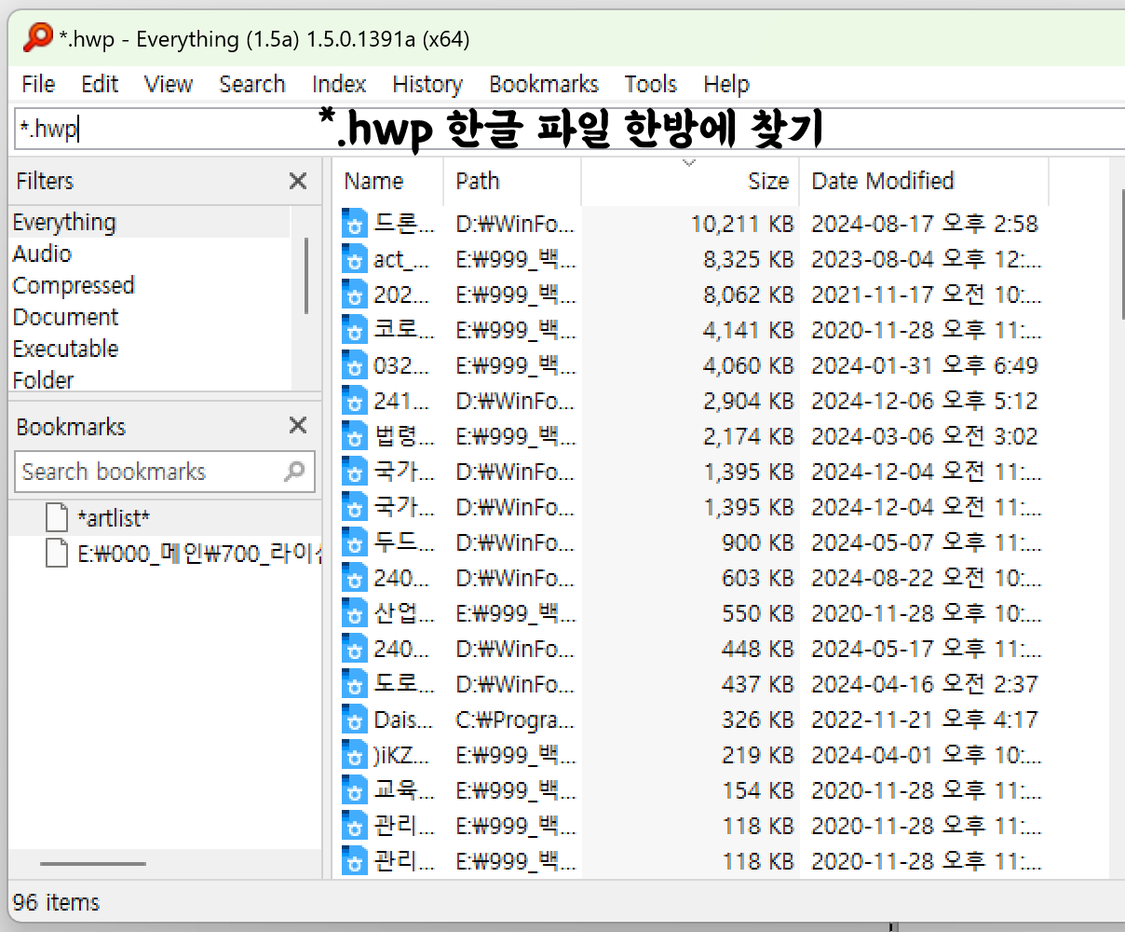Click hwp icon of the 8,062 KB file

(355, 295)
